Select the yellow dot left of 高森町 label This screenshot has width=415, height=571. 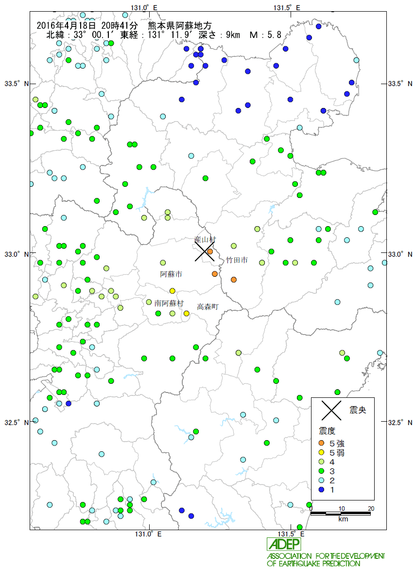click(187, 313)
